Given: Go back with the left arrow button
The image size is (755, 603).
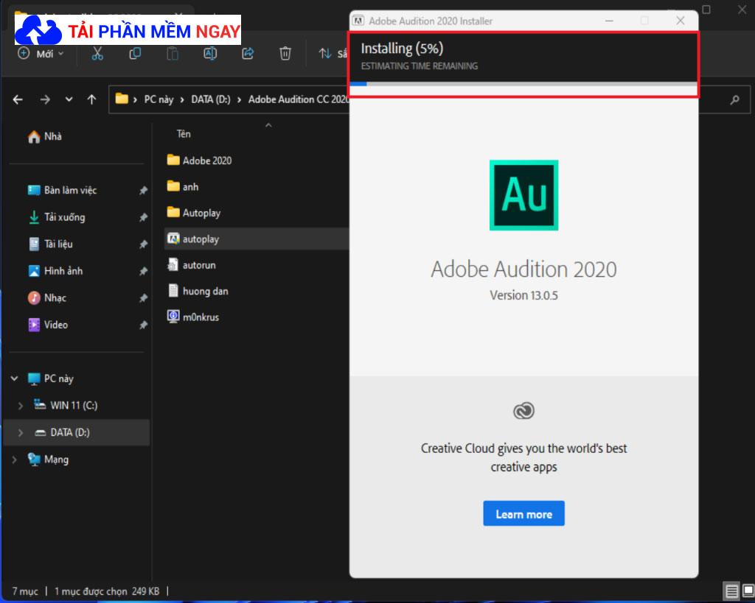Looking at the screenshot, I should tap(18, 99).
